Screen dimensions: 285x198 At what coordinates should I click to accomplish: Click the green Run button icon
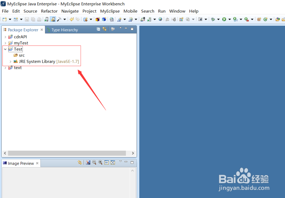pyautogui.click(x=224, y=19)
